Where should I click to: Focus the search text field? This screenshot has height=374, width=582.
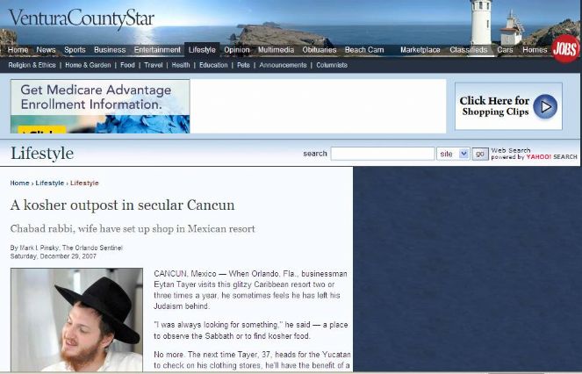pyautogui.click(x=383, y=154)
